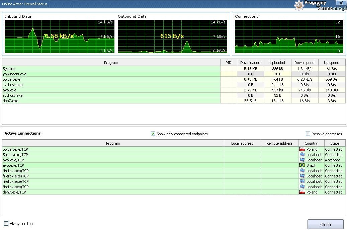Click the Poland flag icon in tlen7.exe row

click(x=302, y=192)
